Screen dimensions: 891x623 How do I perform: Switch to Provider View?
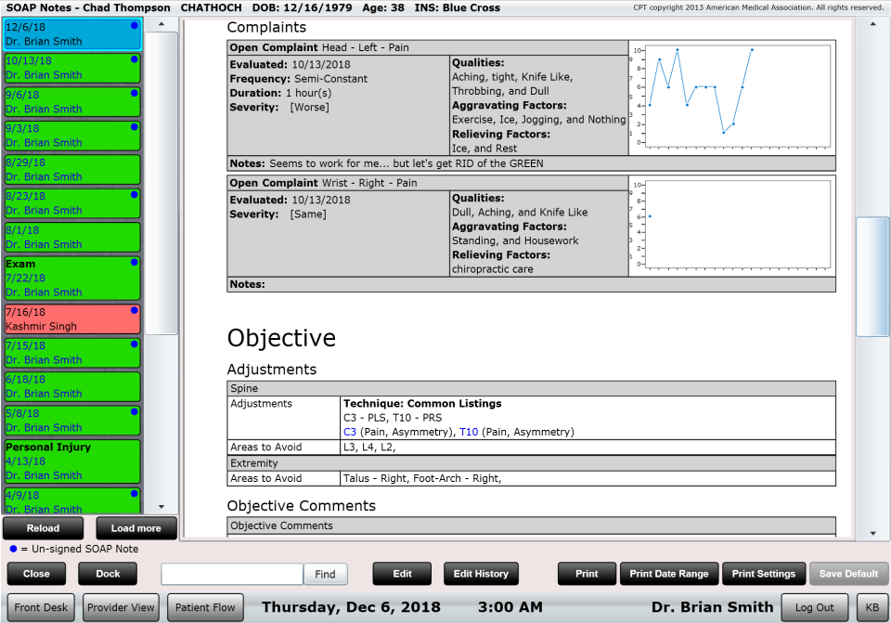pos(121,607)
